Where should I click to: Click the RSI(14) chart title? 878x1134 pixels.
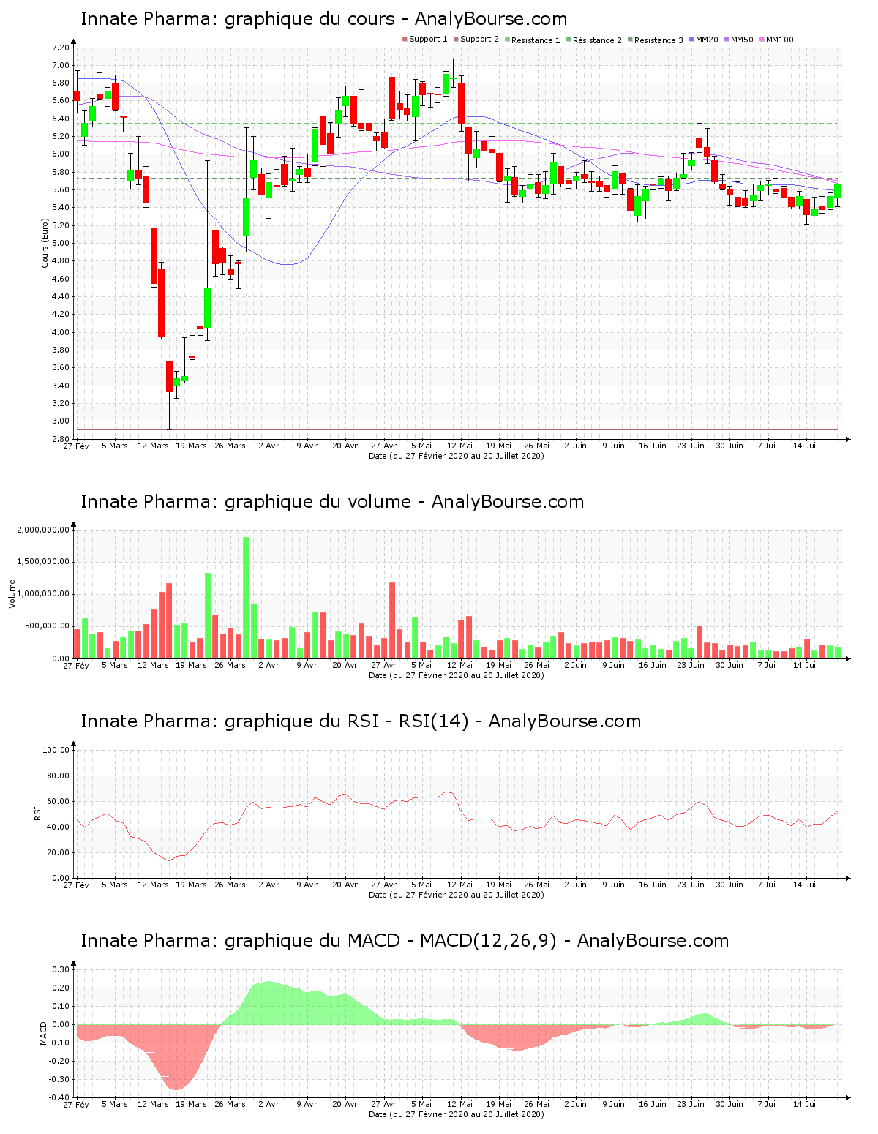tap(361, 721)
